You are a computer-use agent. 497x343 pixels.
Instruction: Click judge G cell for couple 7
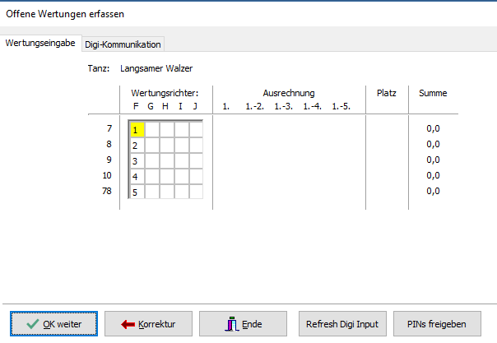[152, 129]
